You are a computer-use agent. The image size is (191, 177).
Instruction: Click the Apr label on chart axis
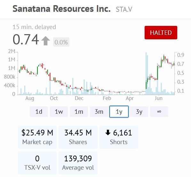pos(130,98)
